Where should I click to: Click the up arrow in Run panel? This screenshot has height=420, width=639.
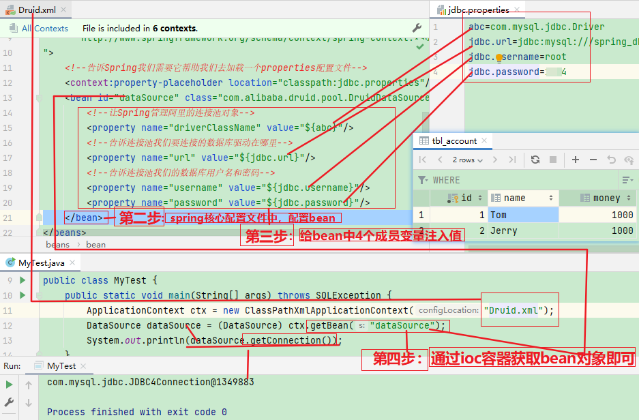[29, 385]
